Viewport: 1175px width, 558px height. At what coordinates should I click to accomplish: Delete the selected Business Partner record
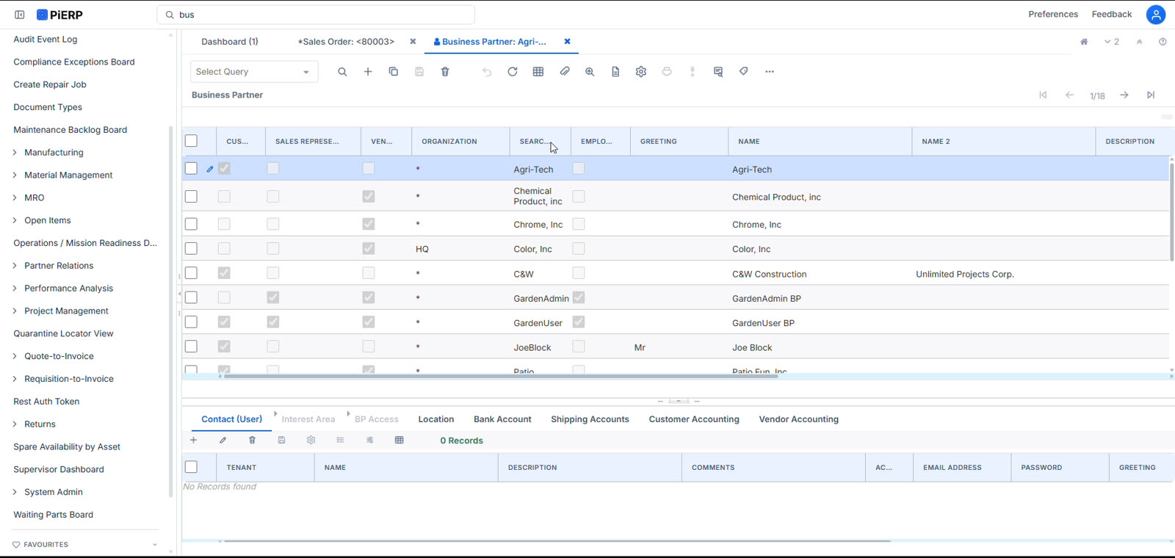point(445,72)
